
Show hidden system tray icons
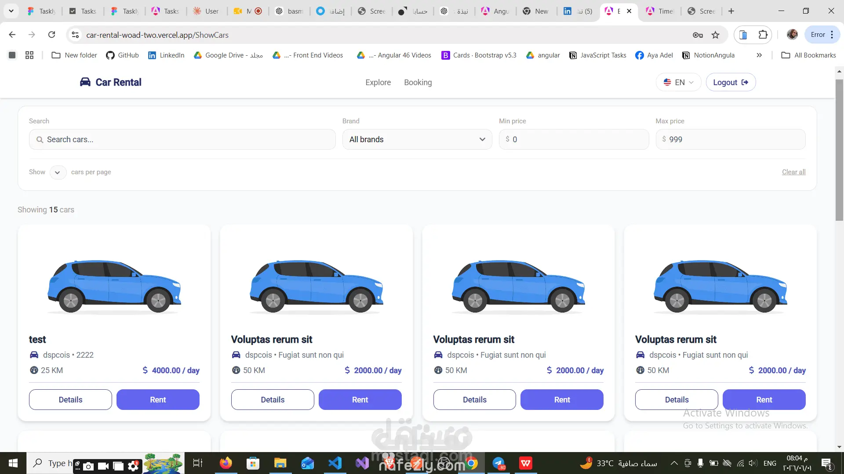[x=674, y=463]
